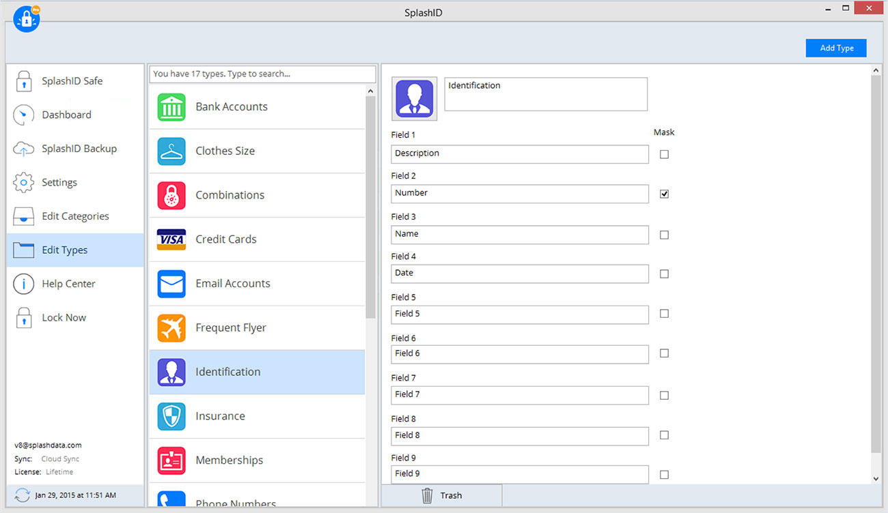Select the Identification person icon in list
Screen dimensions: 888x513
(171, 372)
